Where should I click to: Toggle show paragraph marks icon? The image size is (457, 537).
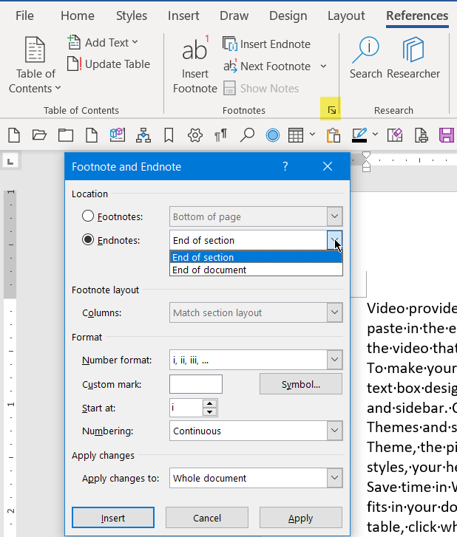click(220, 135)
